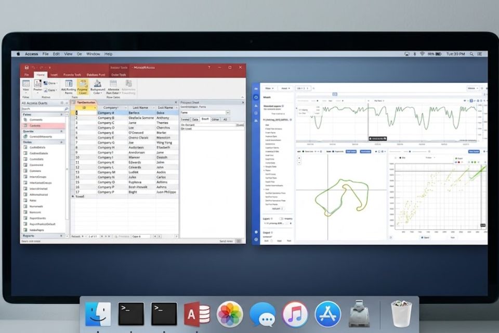Launch iTunes from the dock
Image resolution: width=499 pixels, height=333 pixels.
(295, 314)
